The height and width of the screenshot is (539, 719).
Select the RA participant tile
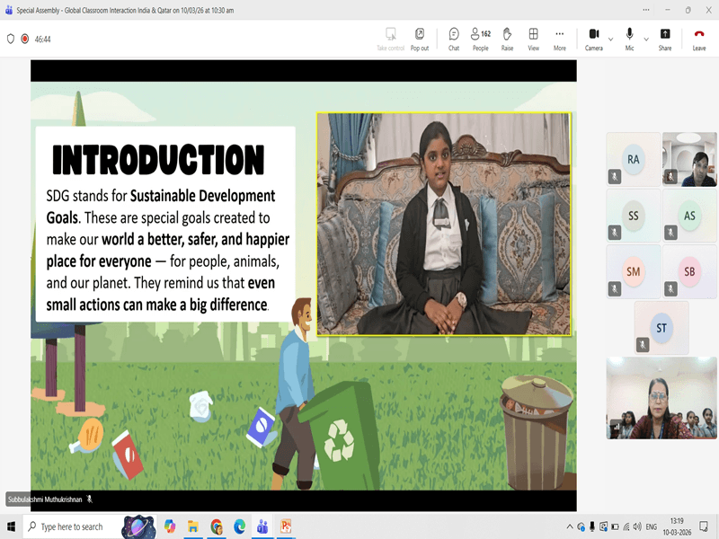point(634,159)
